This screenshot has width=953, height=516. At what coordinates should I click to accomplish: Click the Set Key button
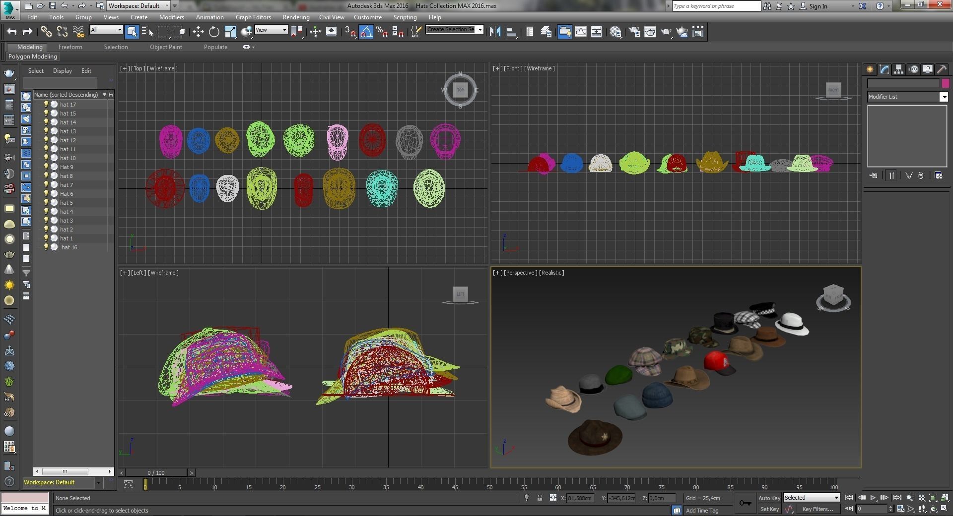[x=769, y=509]
